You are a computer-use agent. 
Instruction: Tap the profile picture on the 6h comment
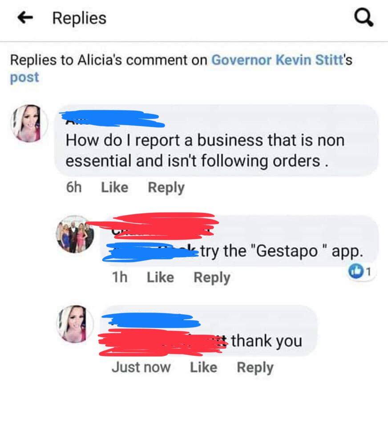point(29,123)
